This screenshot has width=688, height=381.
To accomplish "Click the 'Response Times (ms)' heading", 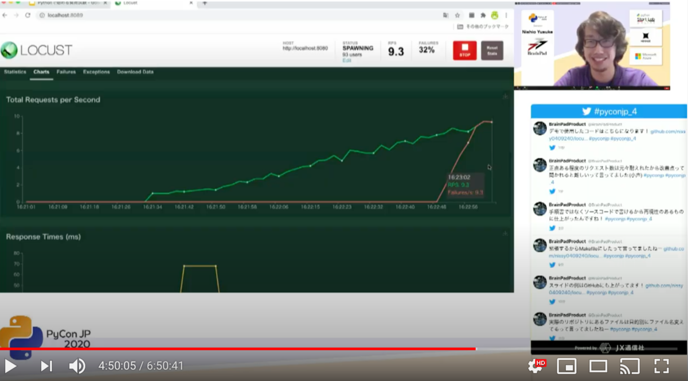I will (43, 236).
